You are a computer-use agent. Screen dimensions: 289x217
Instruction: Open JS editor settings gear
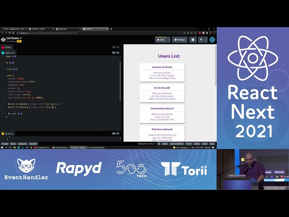point(113,133)
